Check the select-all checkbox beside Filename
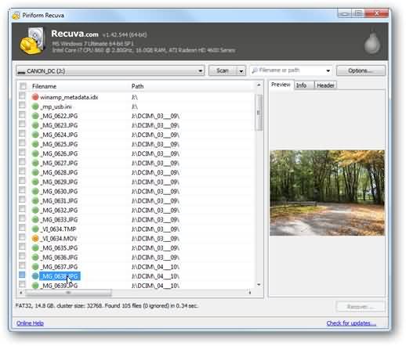Viewport: 406px width, 346px height. click(x=23, y=86)
